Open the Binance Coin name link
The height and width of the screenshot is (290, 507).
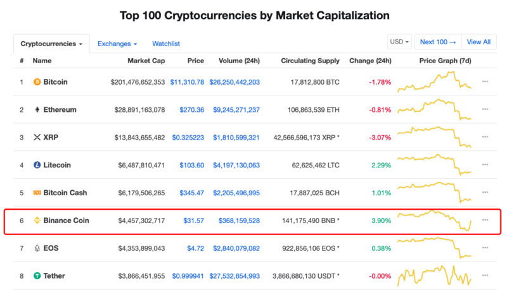click(x=66, y=221)
